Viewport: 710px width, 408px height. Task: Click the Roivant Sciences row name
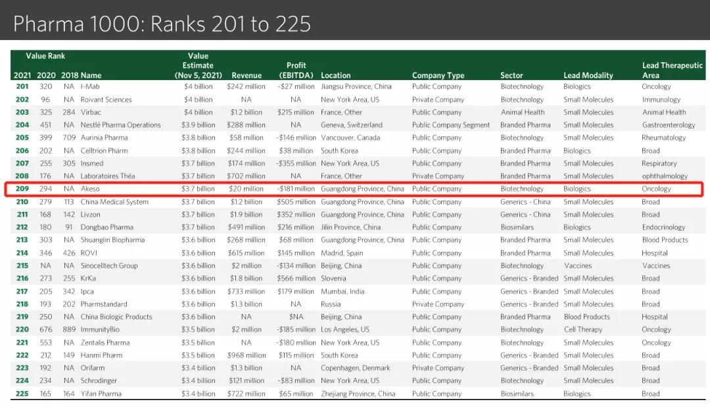click(x=106, y=100)
